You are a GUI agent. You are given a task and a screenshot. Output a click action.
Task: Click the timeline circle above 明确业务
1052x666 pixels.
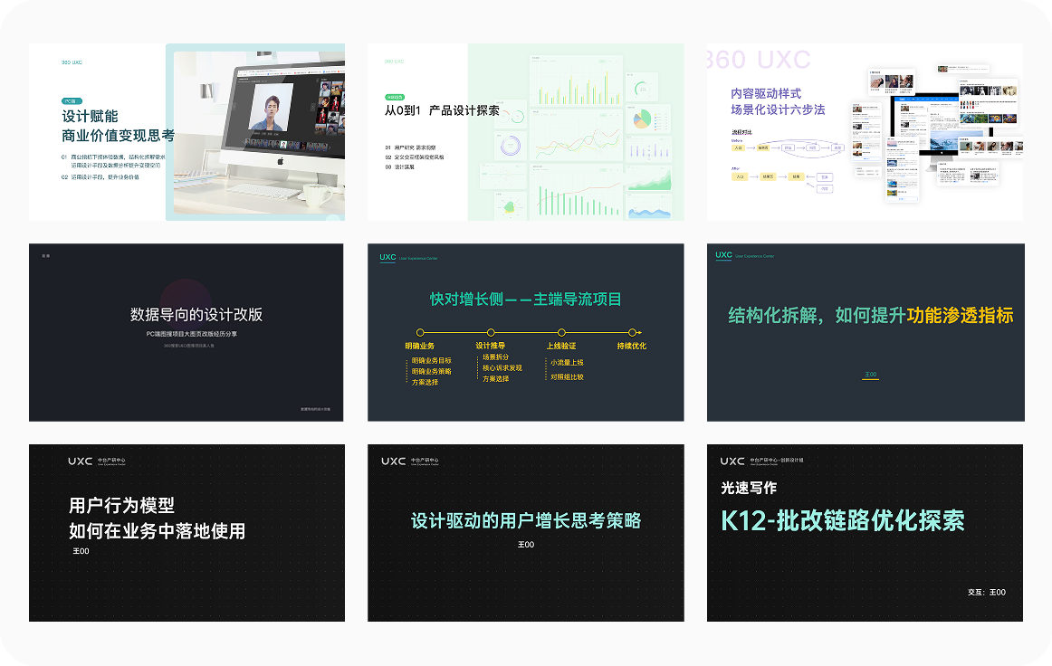pyautogui.click(x=420, y=333)
